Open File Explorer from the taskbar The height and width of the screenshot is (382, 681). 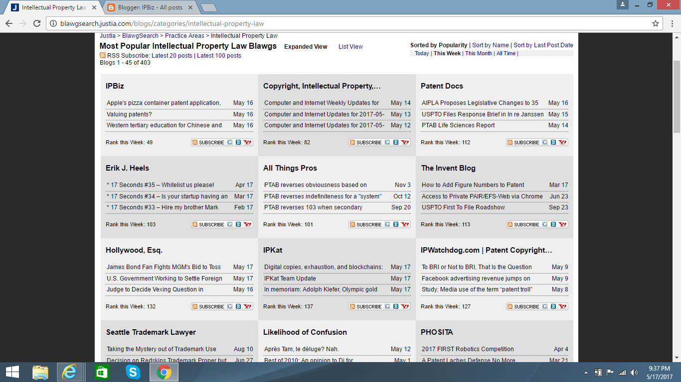(40, 372)
